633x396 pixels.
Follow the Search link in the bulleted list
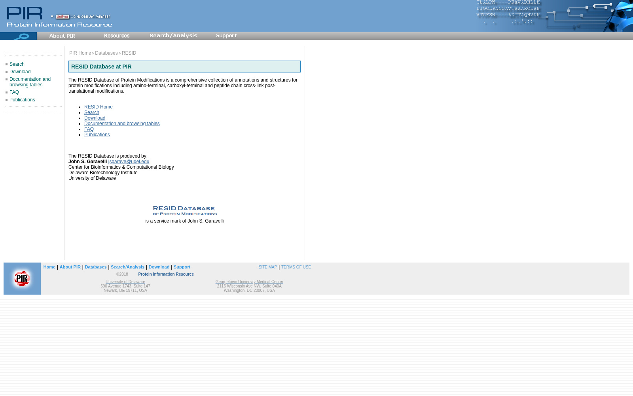92,112
